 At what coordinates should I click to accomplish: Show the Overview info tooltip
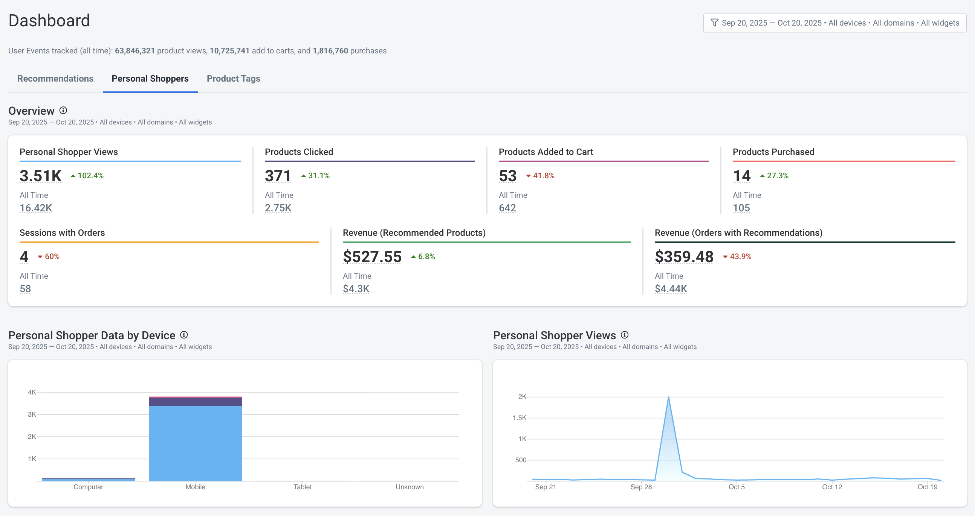(63, 110)
